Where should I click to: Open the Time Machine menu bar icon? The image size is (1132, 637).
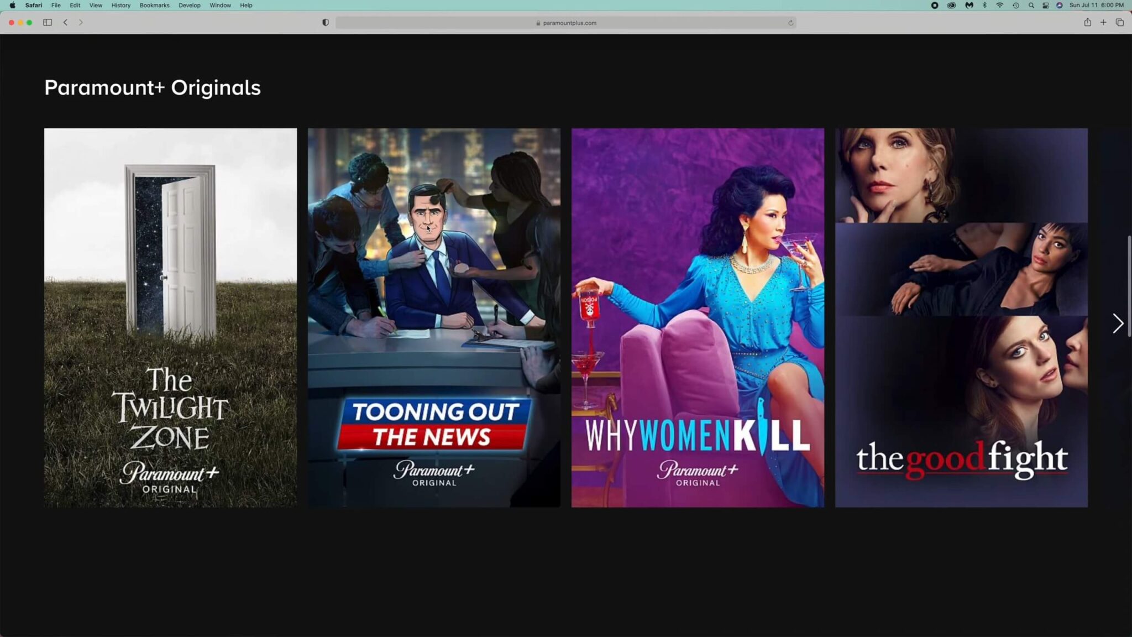[x=1016, y=5]
